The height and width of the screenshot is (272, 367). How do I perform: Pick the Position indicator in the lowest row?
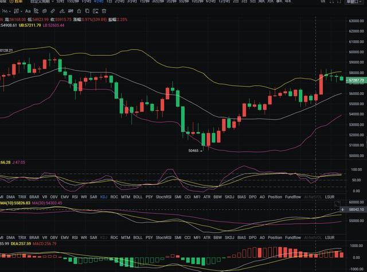275,237
